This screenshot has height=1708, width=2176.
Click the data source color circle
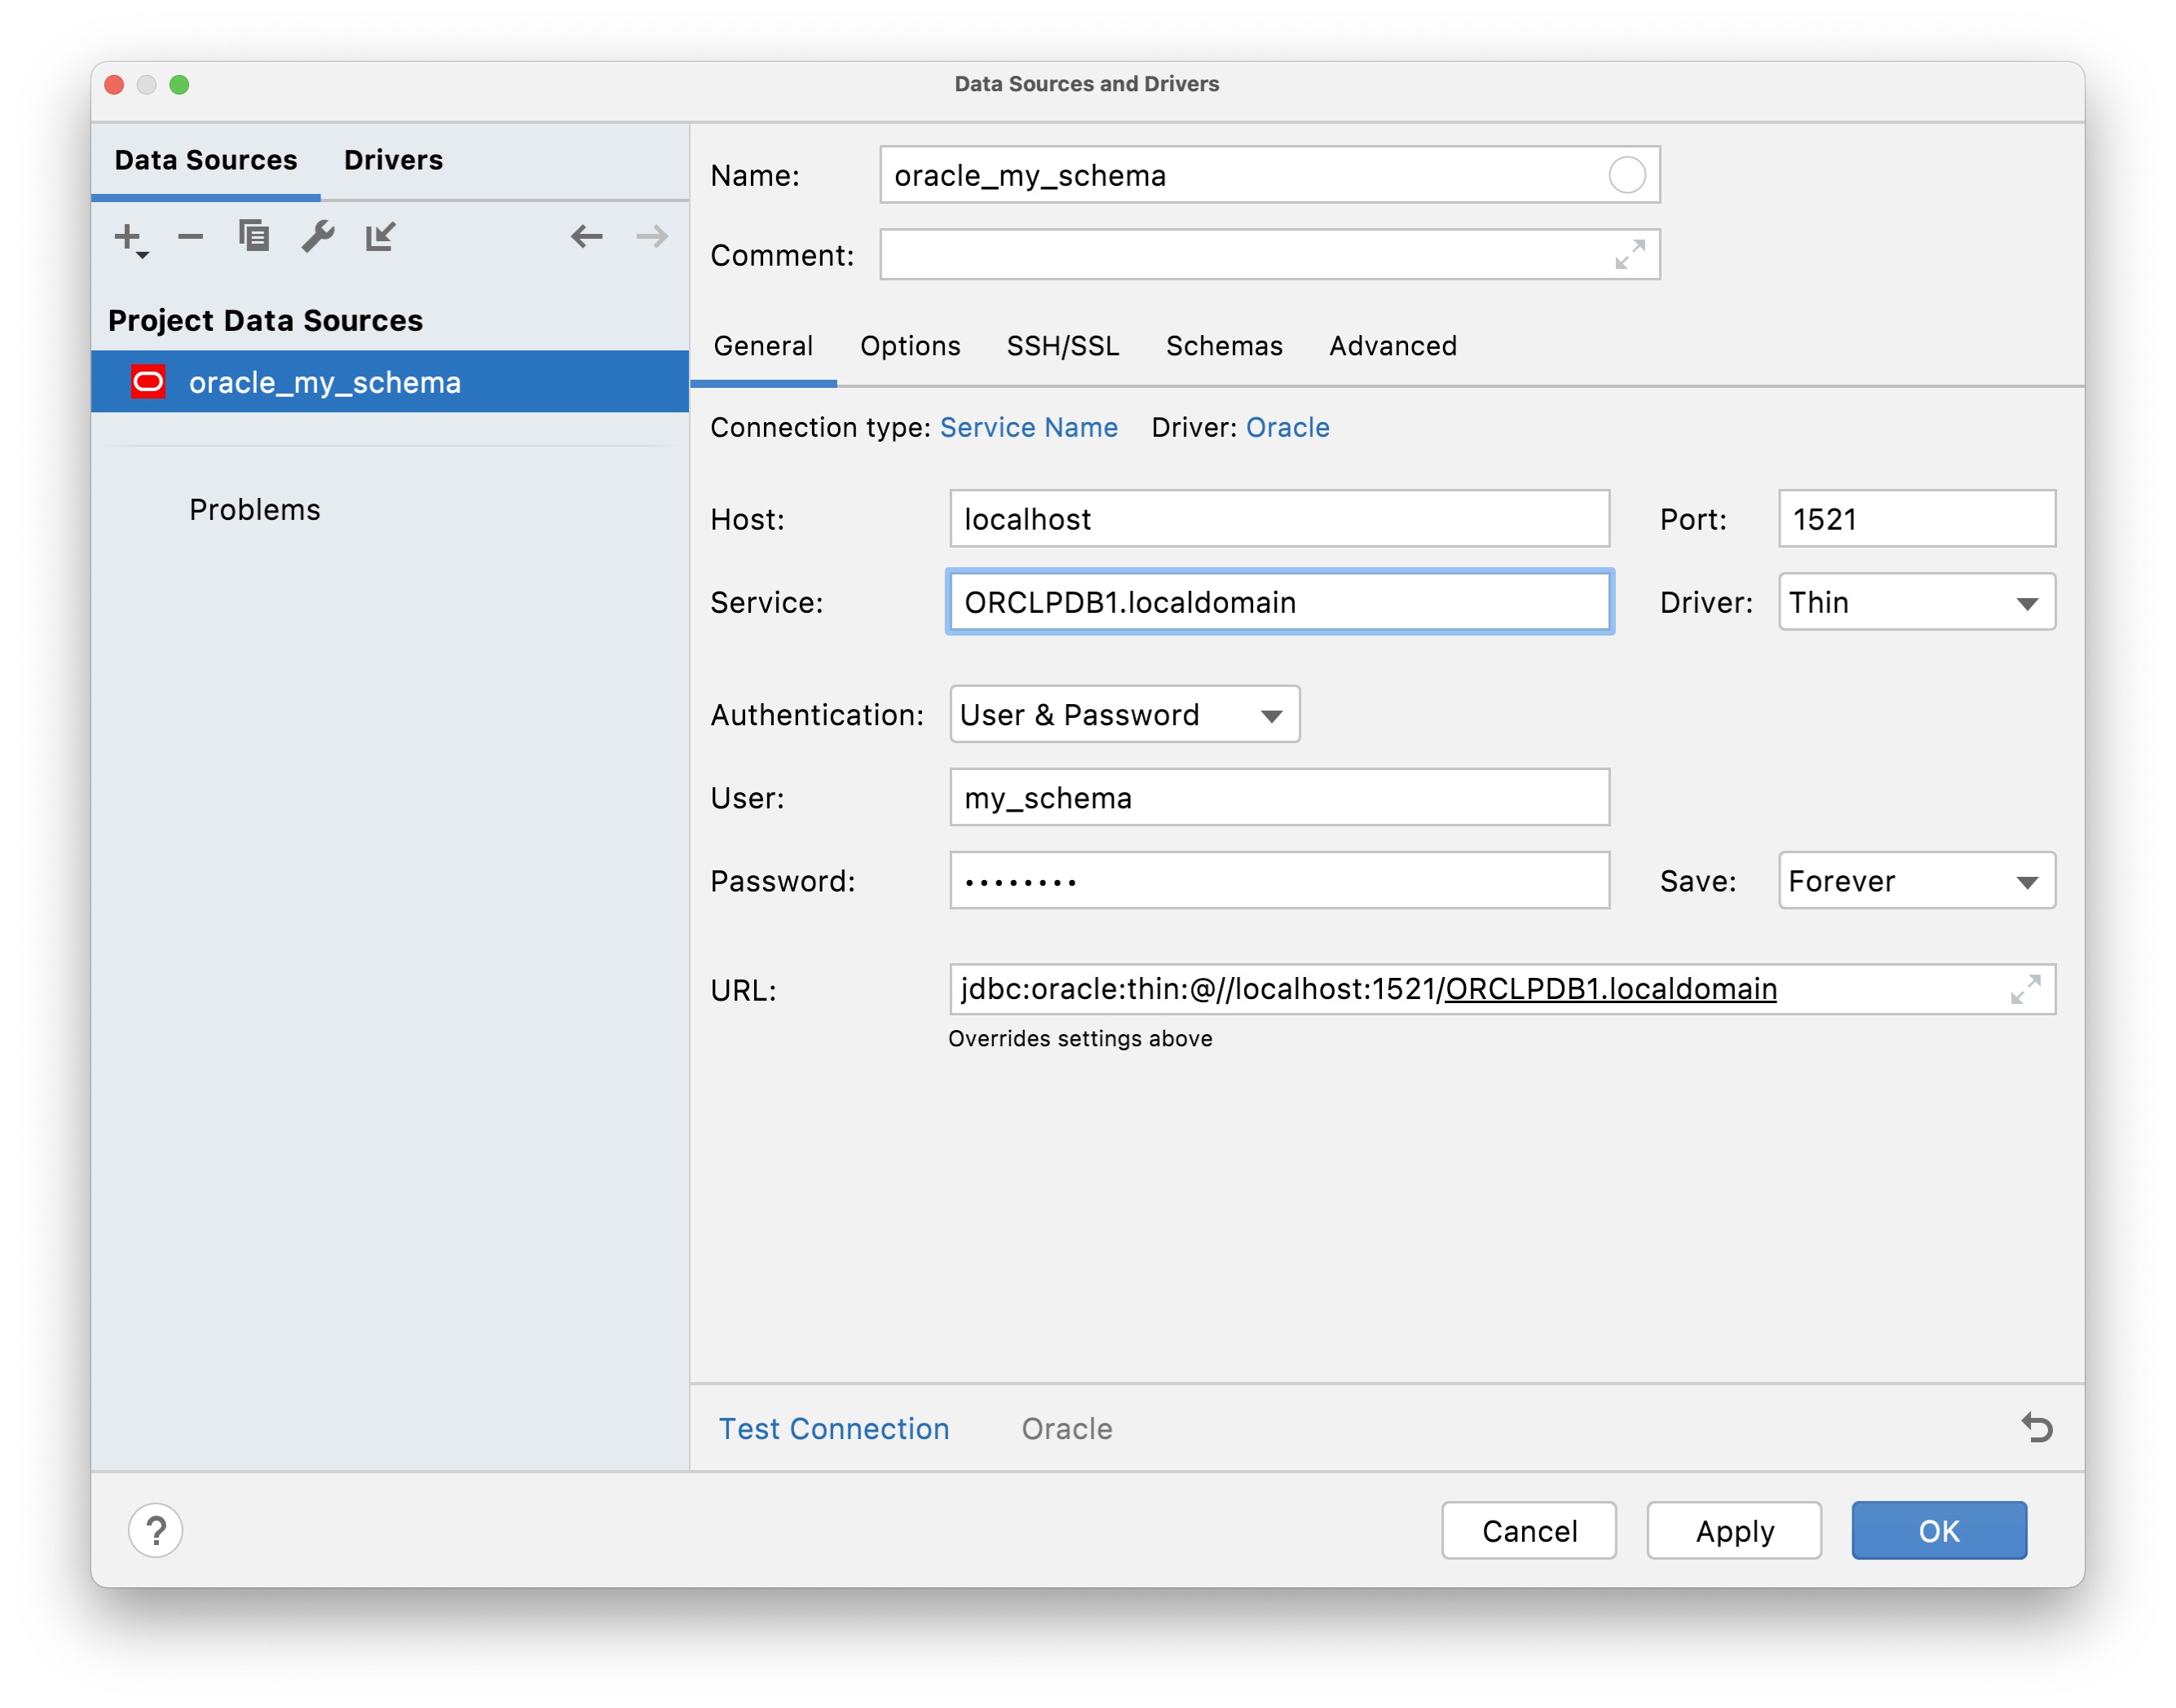coord(1626,175)
